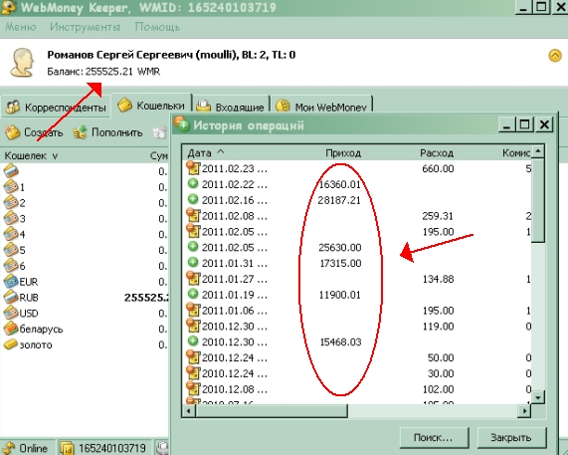
Task: Click the 17315.00 income amount
Action: pos(340,263)
